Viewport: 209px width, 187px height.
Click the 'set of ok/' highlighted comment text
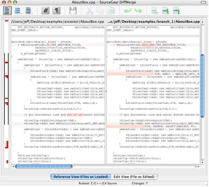point(75,115)
